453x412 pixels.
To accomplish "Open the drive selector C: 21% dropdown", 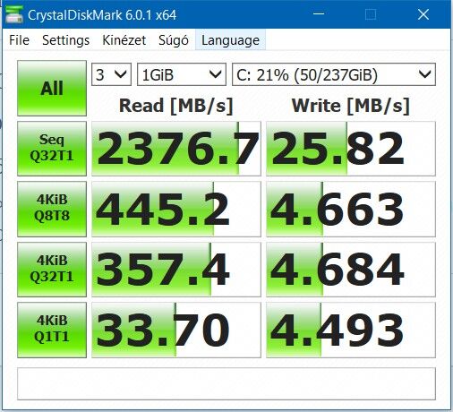I will click(x=334, y=74).
